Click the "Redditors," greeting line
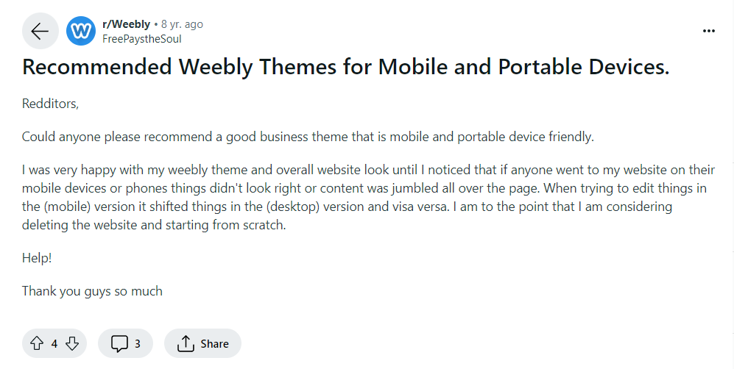Image resolution: width=734 pixels, height=369 pixels. 50,104
